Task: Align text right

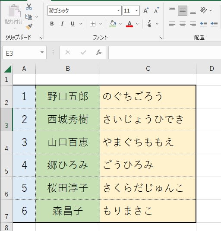Action: coord(193,24)
